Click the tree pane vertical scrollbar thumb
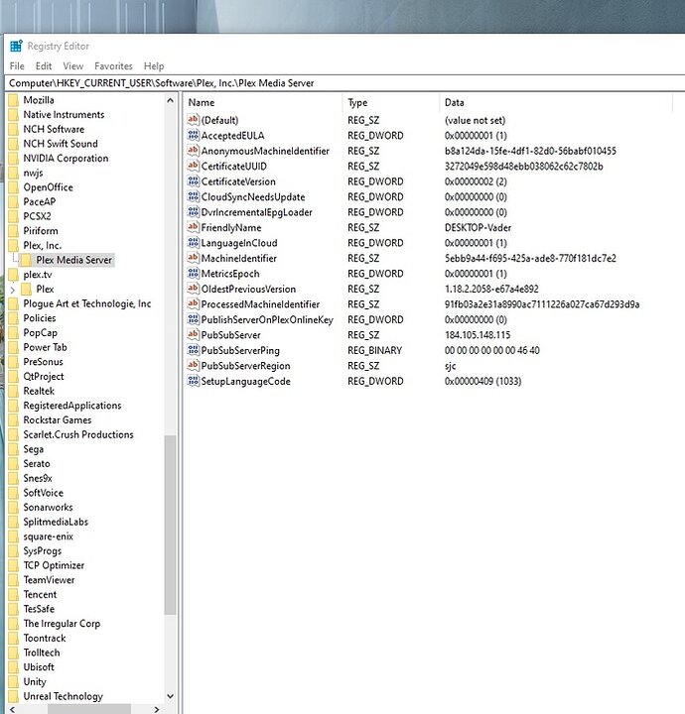685x714 pixels. pos(170,525)
